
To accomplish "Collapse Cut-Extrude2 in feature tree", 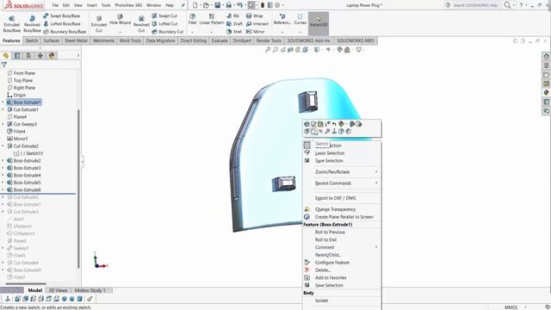I will tap(3, 146).
